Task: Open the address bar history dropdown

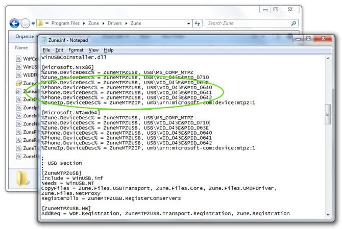Action: coord(189,23)
